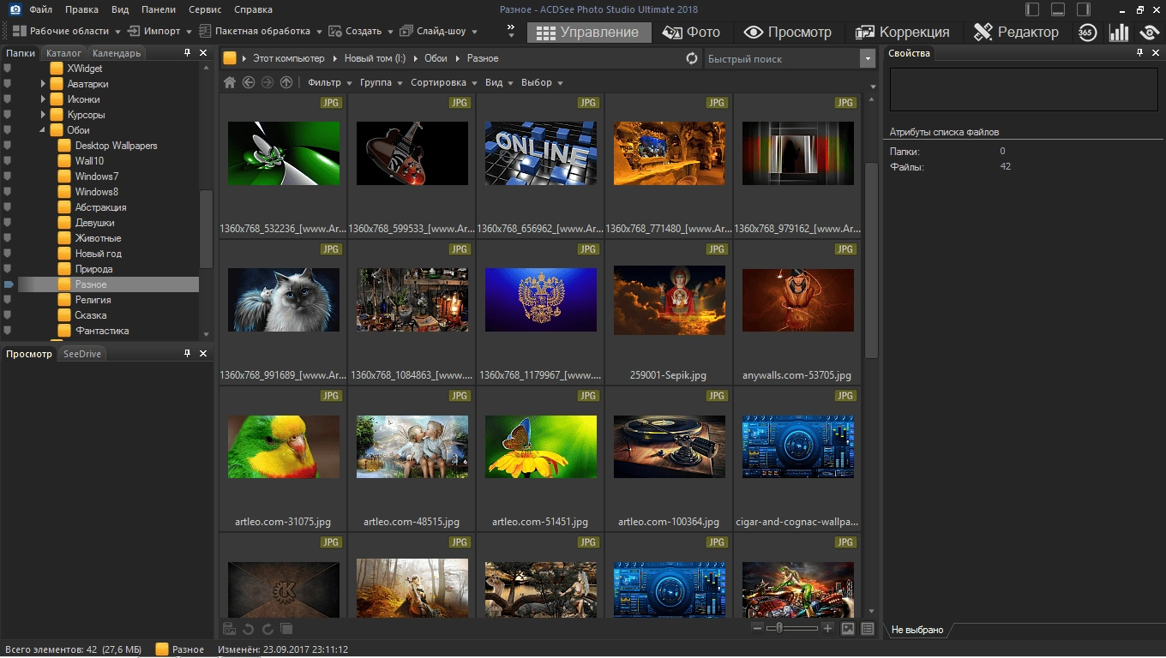Click the image basket icon in bottom toolbar
The width and height of the screenshot is (1166, 658).
tap(229, 629)
